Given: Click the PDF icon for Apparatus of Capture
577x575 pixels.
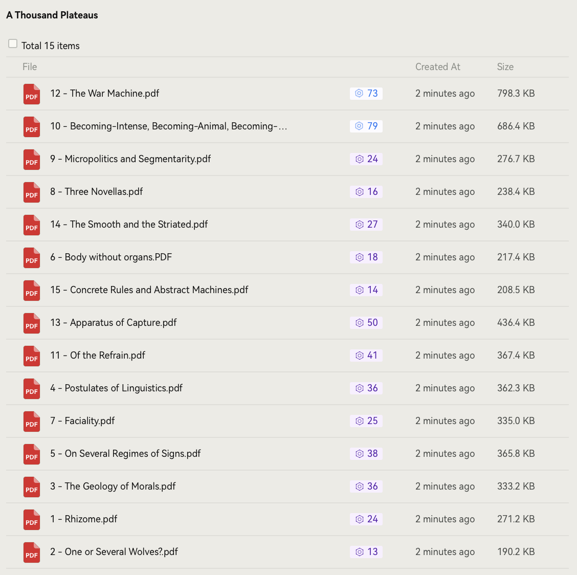Looking at the screenshot, I should pos(32,323).
